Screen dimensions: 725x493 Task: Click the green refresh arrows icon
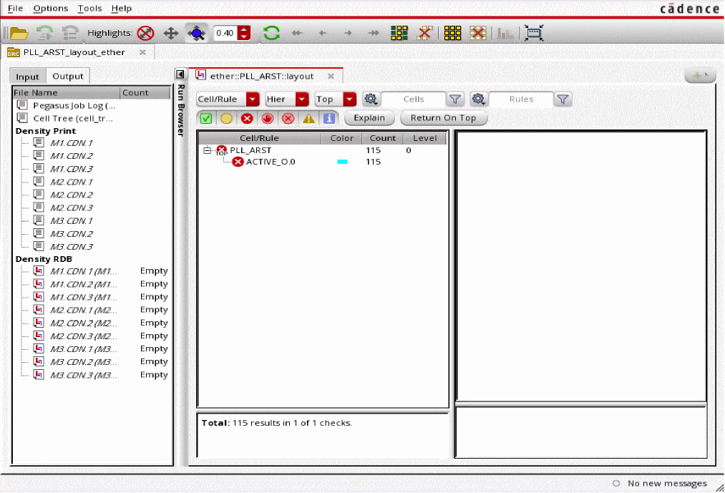coord(271,33)
